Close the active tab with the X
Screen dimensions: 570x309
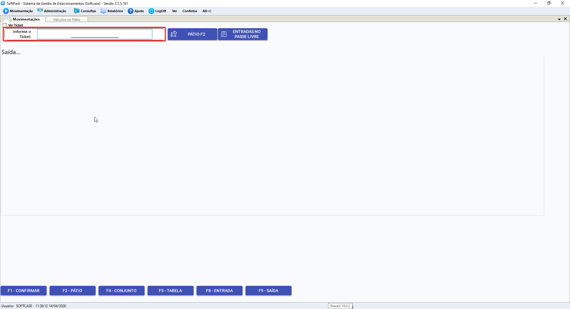click(566, 19)
